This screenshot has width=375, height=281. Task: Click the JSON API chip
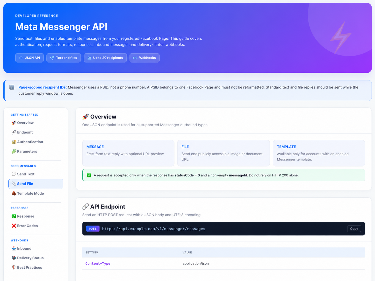point(30,58)
